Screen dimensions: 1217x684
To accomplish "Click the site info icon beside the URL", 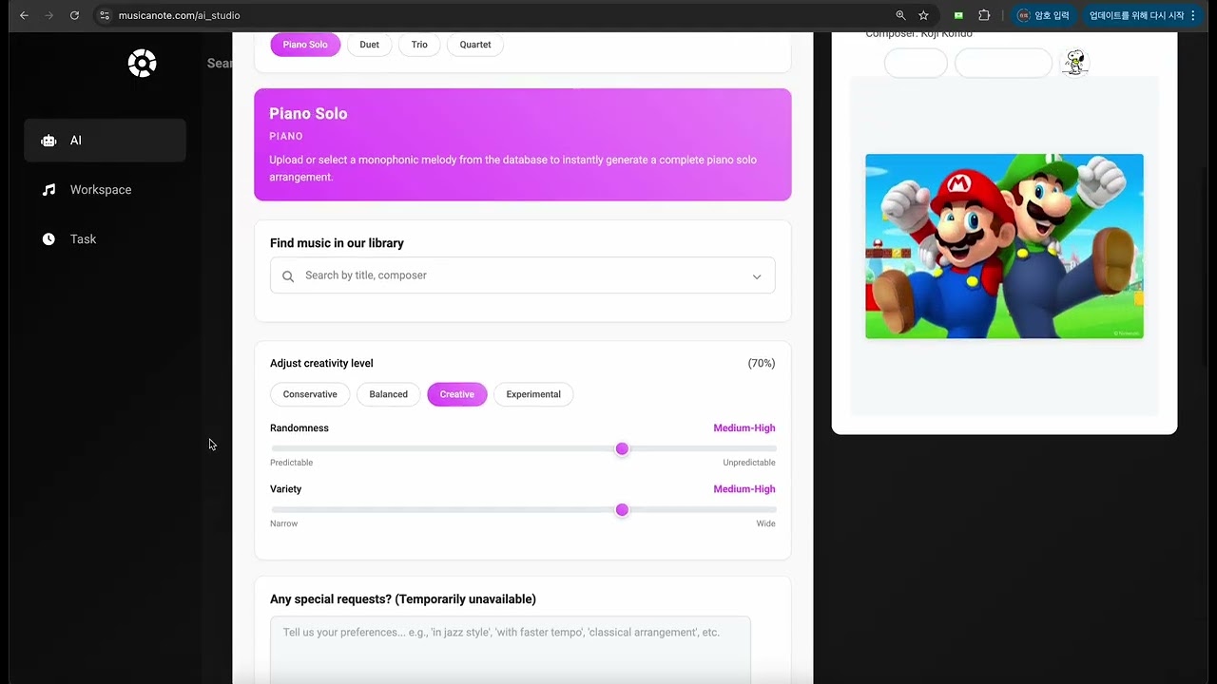I will pos(105,15).
